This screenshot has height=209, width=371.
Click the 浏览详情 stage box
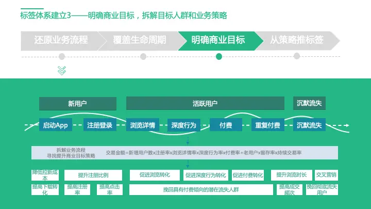click(x=143, y=125)
